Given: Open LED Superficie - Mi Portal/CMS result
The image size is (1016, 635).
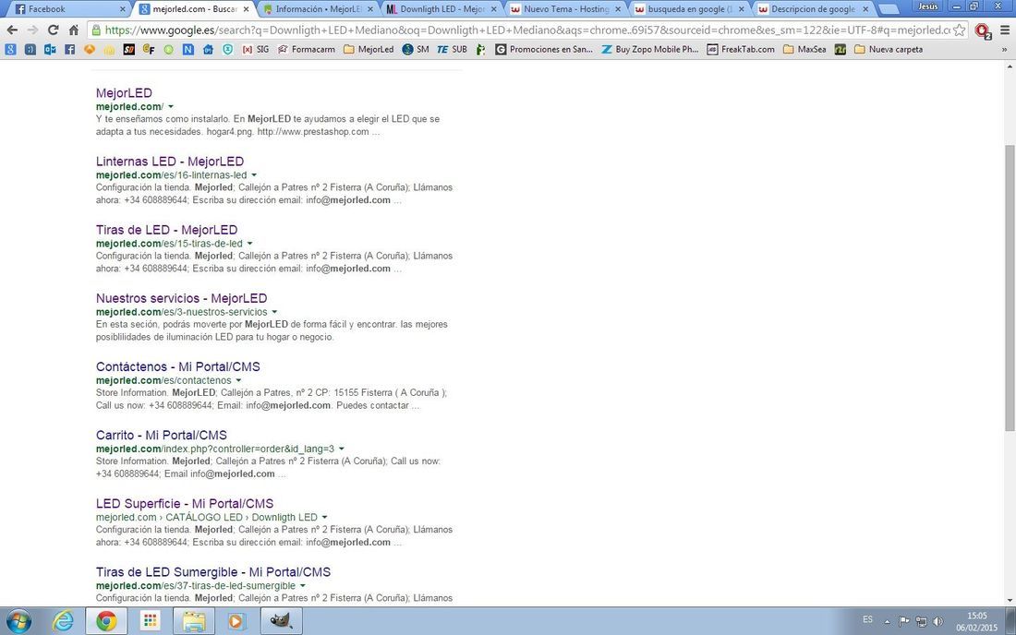Looking at the screenshot, I should pos(185,504).
